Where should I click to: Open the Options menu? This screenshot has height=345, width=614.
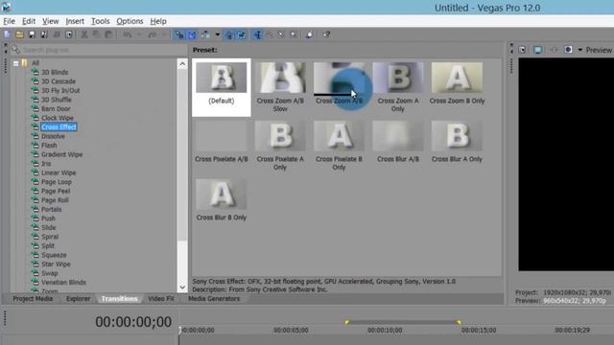point(130,21)
